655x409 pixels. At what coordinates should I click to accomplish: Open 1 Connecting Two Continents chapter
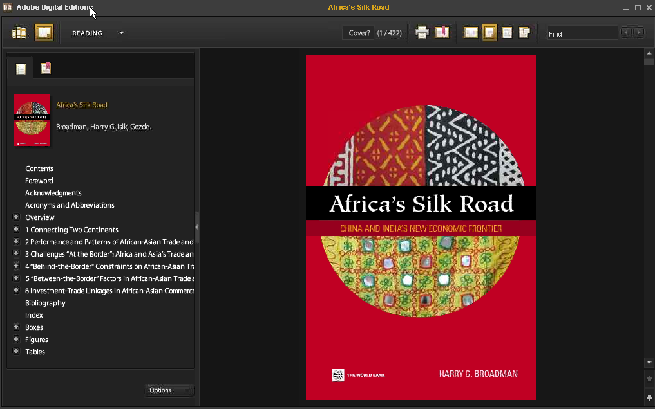72,230
